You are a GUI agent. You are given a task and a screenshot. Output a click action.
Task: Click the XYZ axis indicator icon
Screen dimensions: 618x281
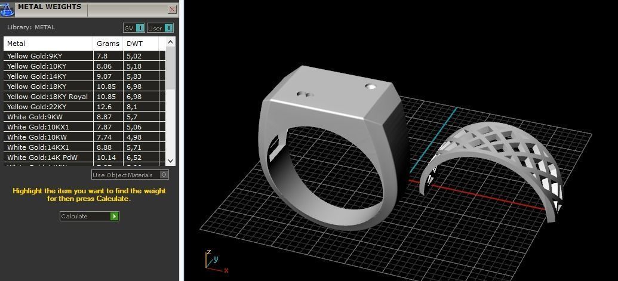click(x=216, y=262)
